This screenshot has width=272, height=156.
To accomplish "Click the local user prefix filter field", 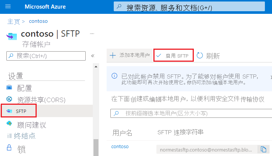I will tap(191, 113).
